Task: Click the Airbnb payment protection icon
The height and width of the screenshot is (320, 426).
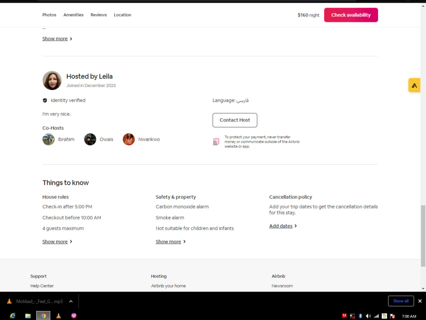Action: click(x=216, y=142)
